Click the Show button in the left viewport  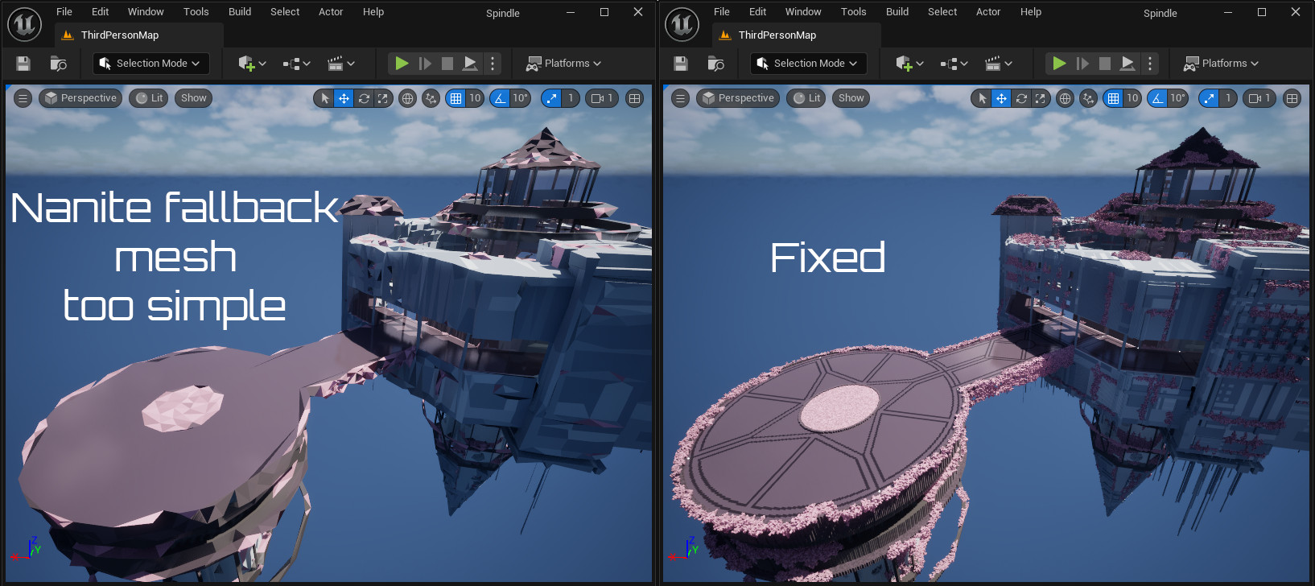point(193,98)
